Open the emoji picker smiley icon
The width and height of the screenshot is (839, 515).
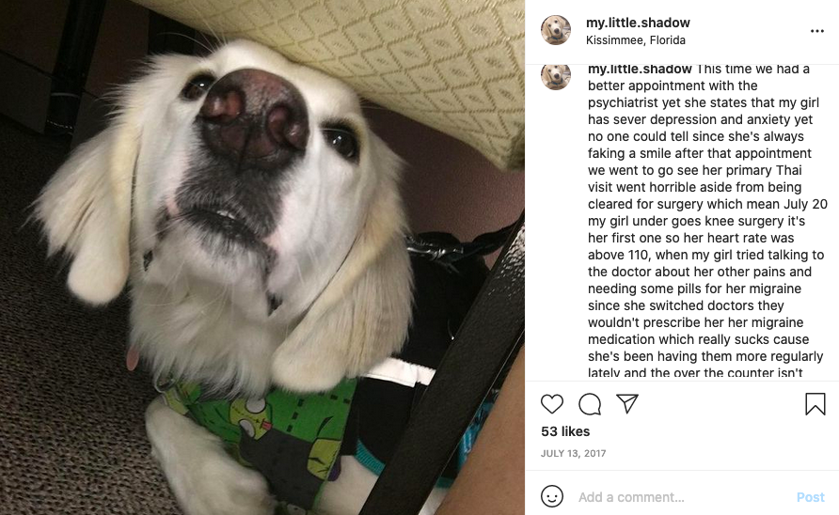552,496
